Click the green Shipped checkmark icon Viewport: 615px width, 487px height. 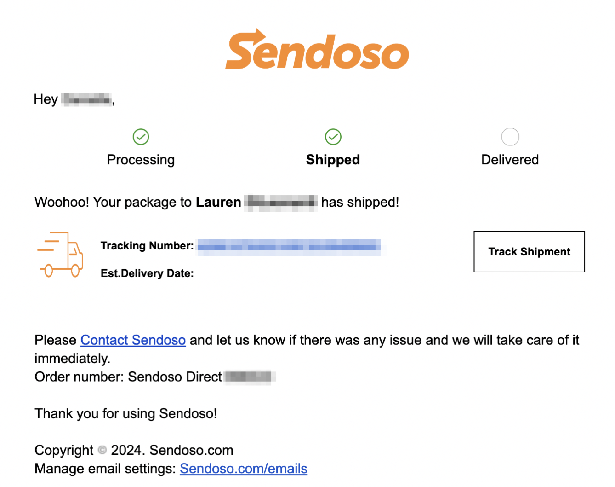[x=333, y=137]
